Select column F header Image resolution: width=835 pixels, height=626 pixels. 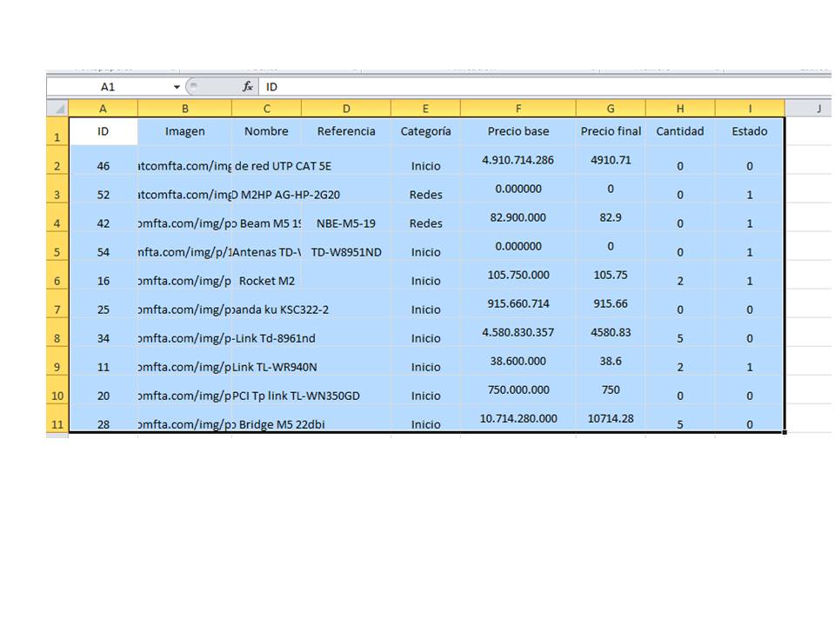(518, 109)
